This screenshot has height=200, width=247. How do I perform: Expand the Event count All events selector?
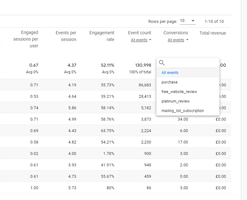coord(141,40)
